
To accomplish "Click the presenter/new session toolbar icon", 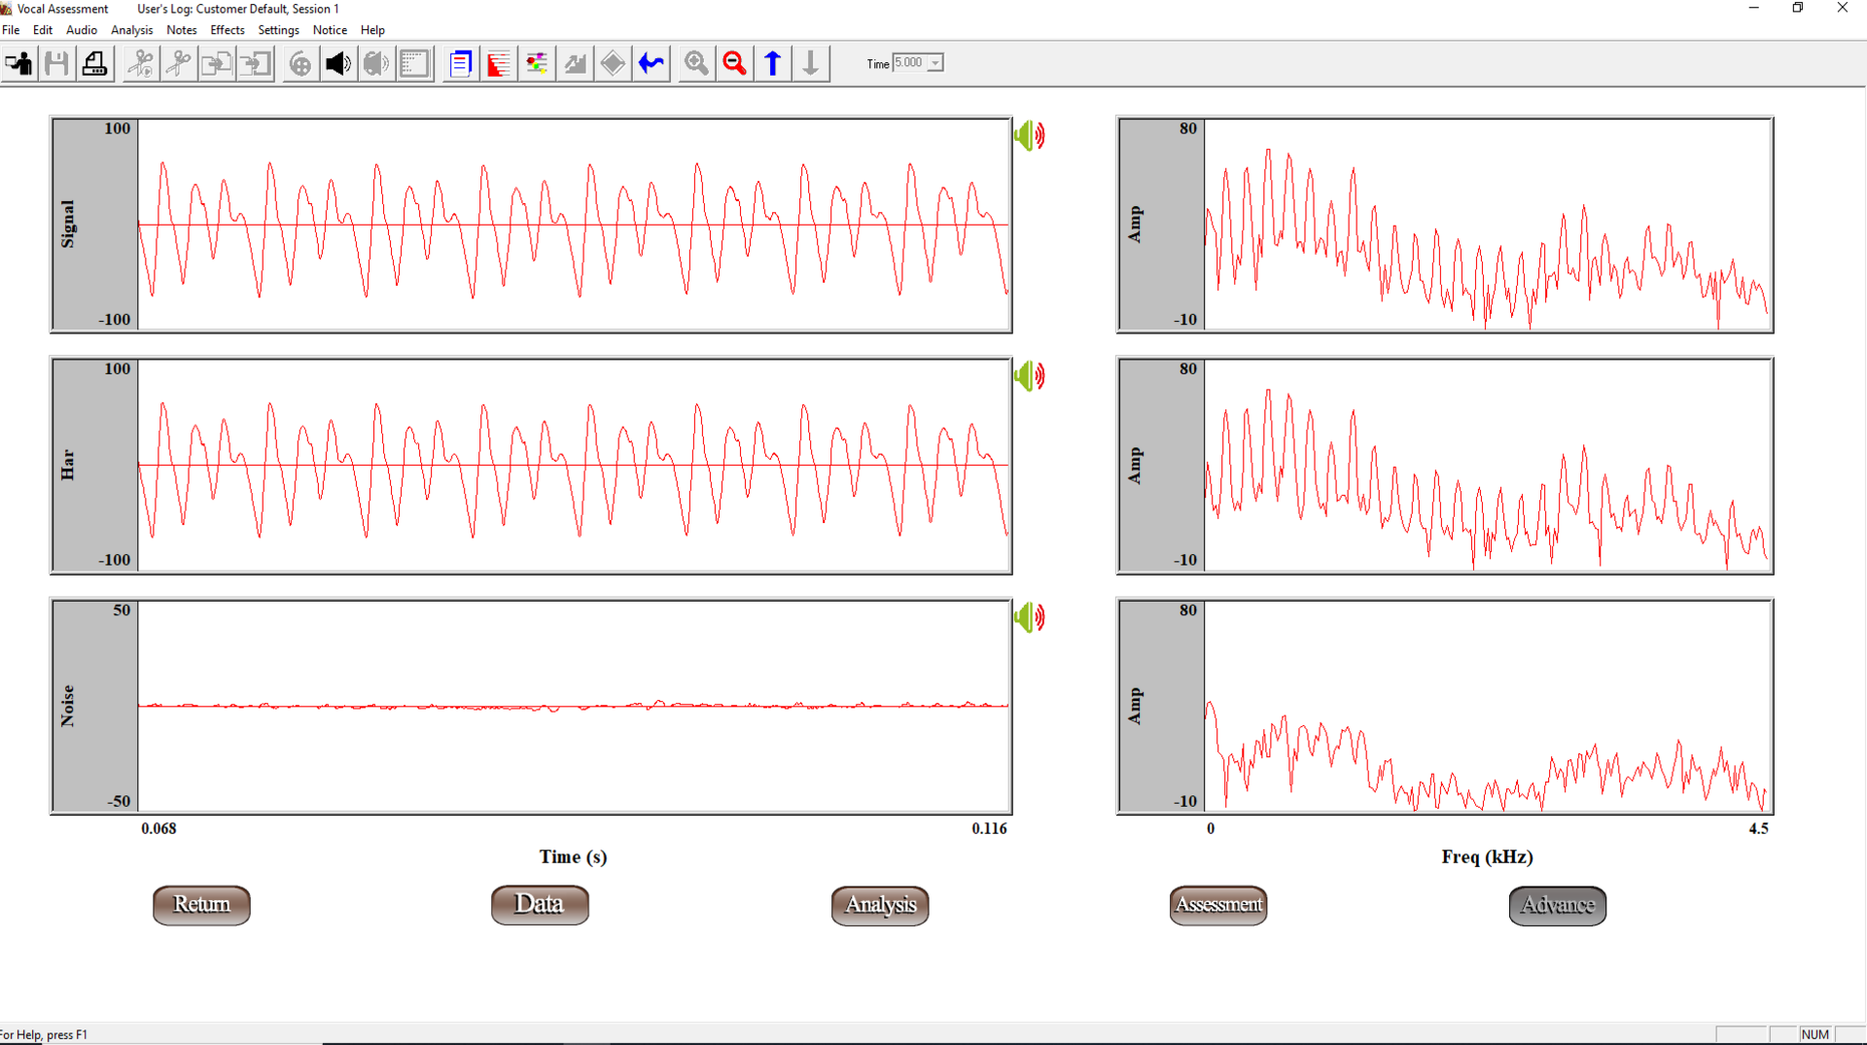I will [x=19, y=64].
